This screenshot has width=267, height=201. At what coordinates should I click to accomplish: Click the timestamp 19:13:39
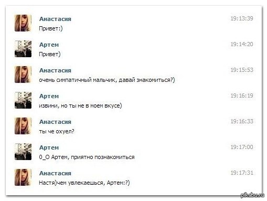[242, 18]
